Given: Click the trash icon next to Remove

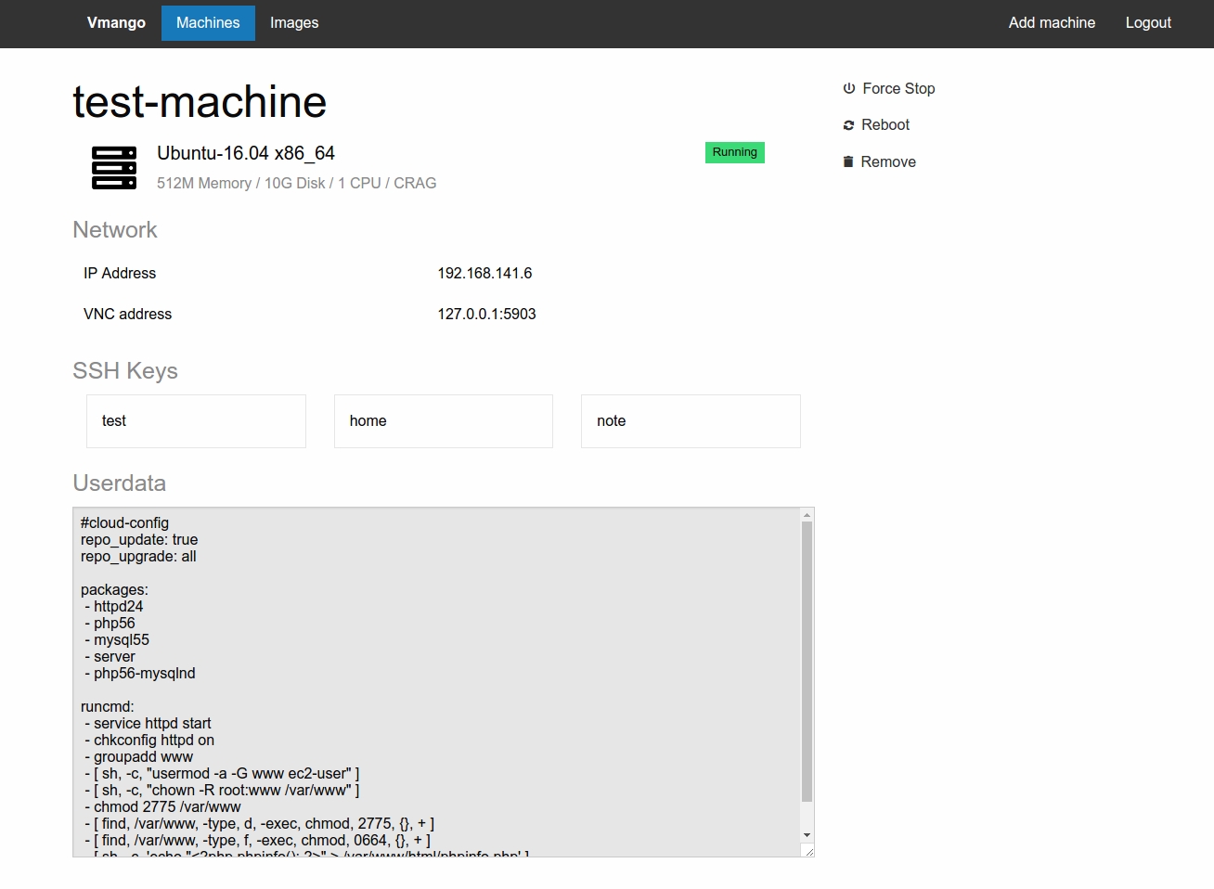Looking at the screenshot, I should pos(847,161).
